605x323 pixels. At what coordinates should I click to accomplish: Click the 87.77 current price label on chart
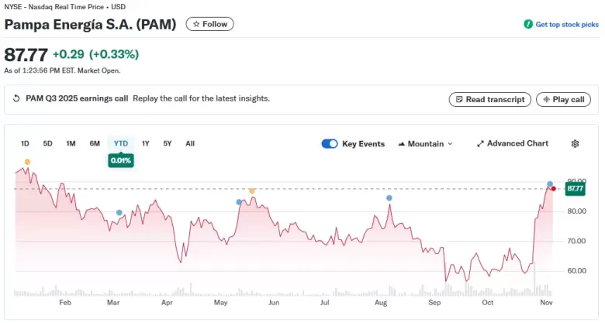575,188
